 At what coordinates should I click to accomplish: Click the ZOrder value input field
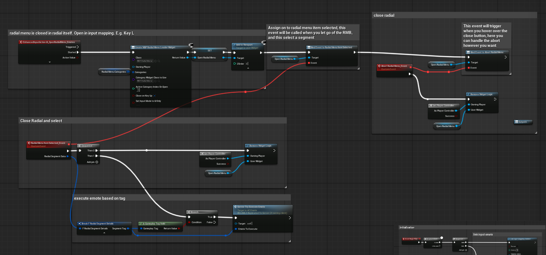point(247,64)
